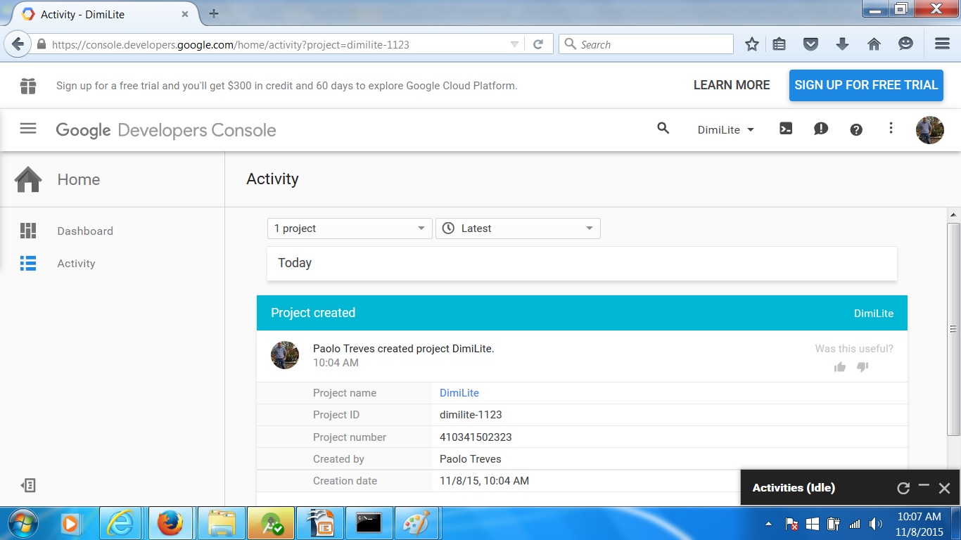Select the Activity - DimiLite browser tab
Viewport: 961px width, 540px height.
coord(106,14)
